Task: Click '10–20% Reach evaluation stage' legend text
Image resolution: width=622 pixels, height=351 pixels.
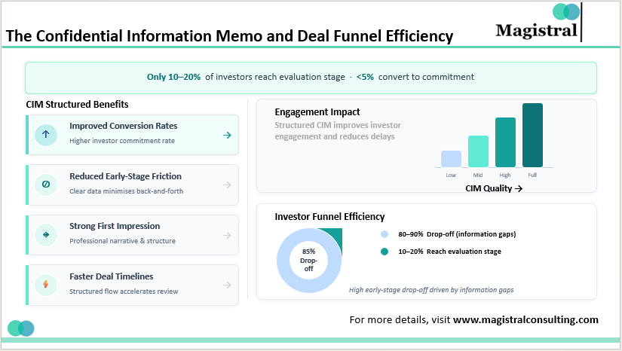Action: click(449, 252)
